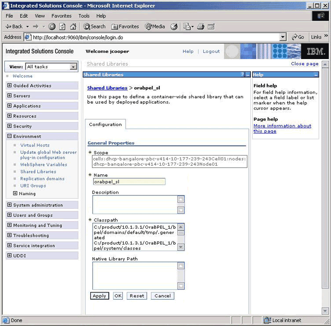Screen dimensions: 331x326
Task: Expand the Resources section
Action: click(x=9, y=116)
